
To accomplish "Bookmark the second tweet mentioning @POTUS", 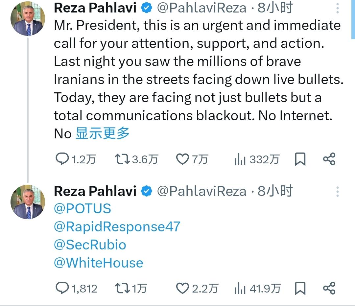I will point(300,289).
